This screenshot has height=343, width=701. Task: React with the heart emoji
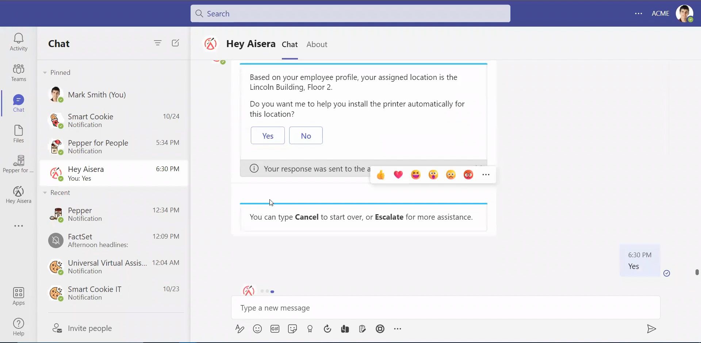pyautogui.click(x=398, y=175)
